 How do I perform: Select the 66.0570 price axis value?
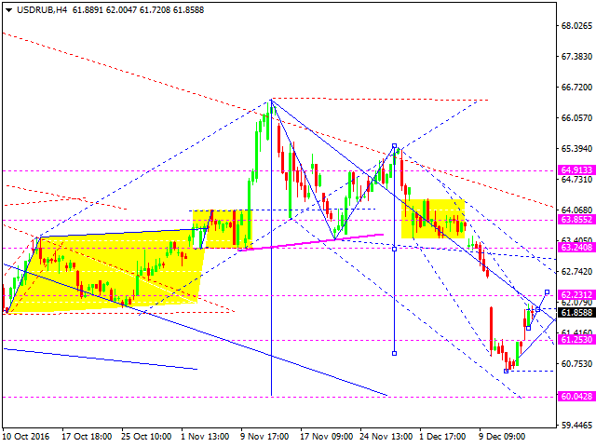pos(576,118)
